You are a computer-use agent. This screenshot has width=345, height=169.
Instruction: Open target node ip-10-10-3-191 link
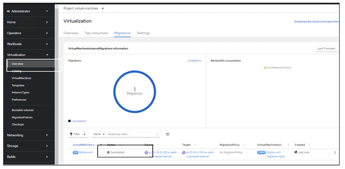tap(200, 154)
